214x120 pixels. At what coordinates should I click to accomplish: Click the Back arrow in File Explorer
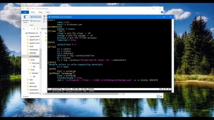(24, 29)
